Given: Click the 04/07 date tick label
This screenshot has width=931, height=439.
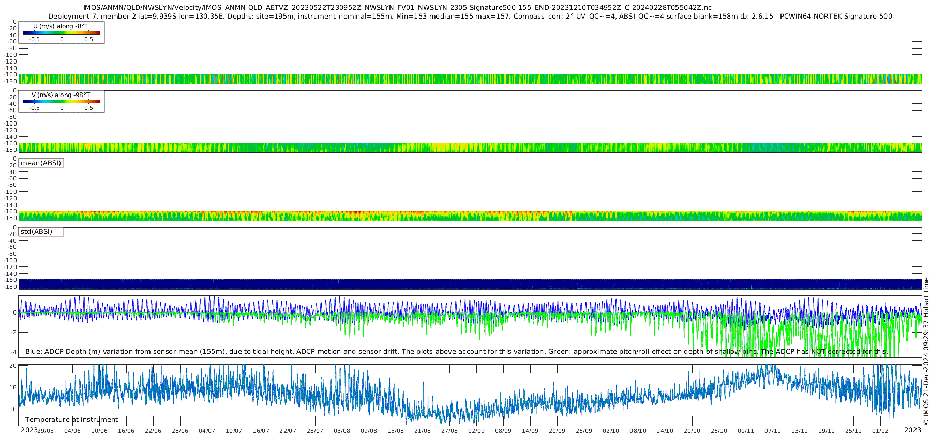Looking at the screenshot, I should click(207, 431).
